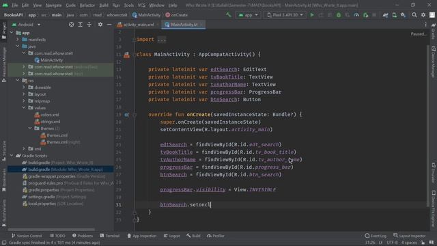
Task: Run the app with the green play button
Action: tap(312, 15)
